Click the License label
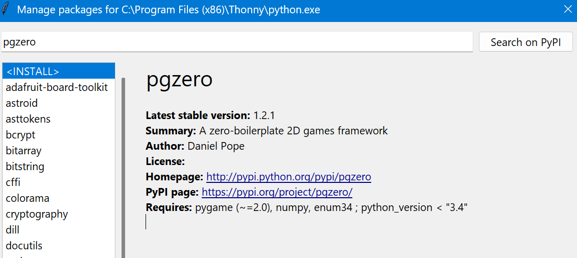The width and height of the screenshot is (577, 258). [x=165, y=161]
